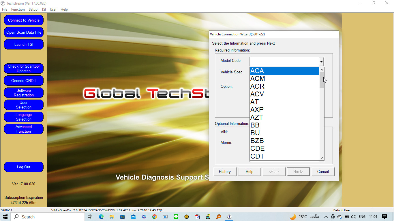Open the Help menu

click(64, 9)
